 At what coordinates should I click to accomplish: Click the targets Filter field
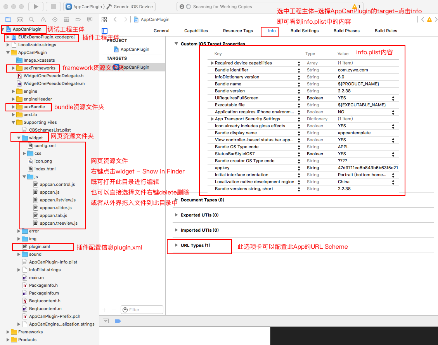[142, 310]
